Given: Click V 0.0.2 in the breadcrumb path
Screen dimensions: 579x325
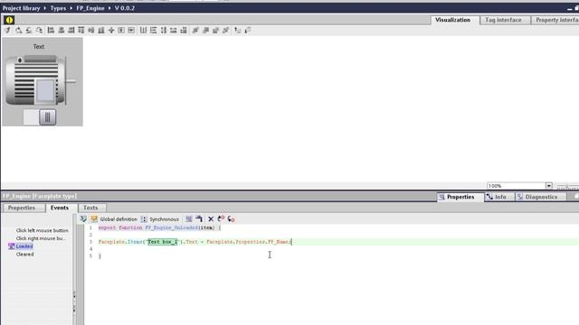Looking at the screenshot, I should coord(125,8).
